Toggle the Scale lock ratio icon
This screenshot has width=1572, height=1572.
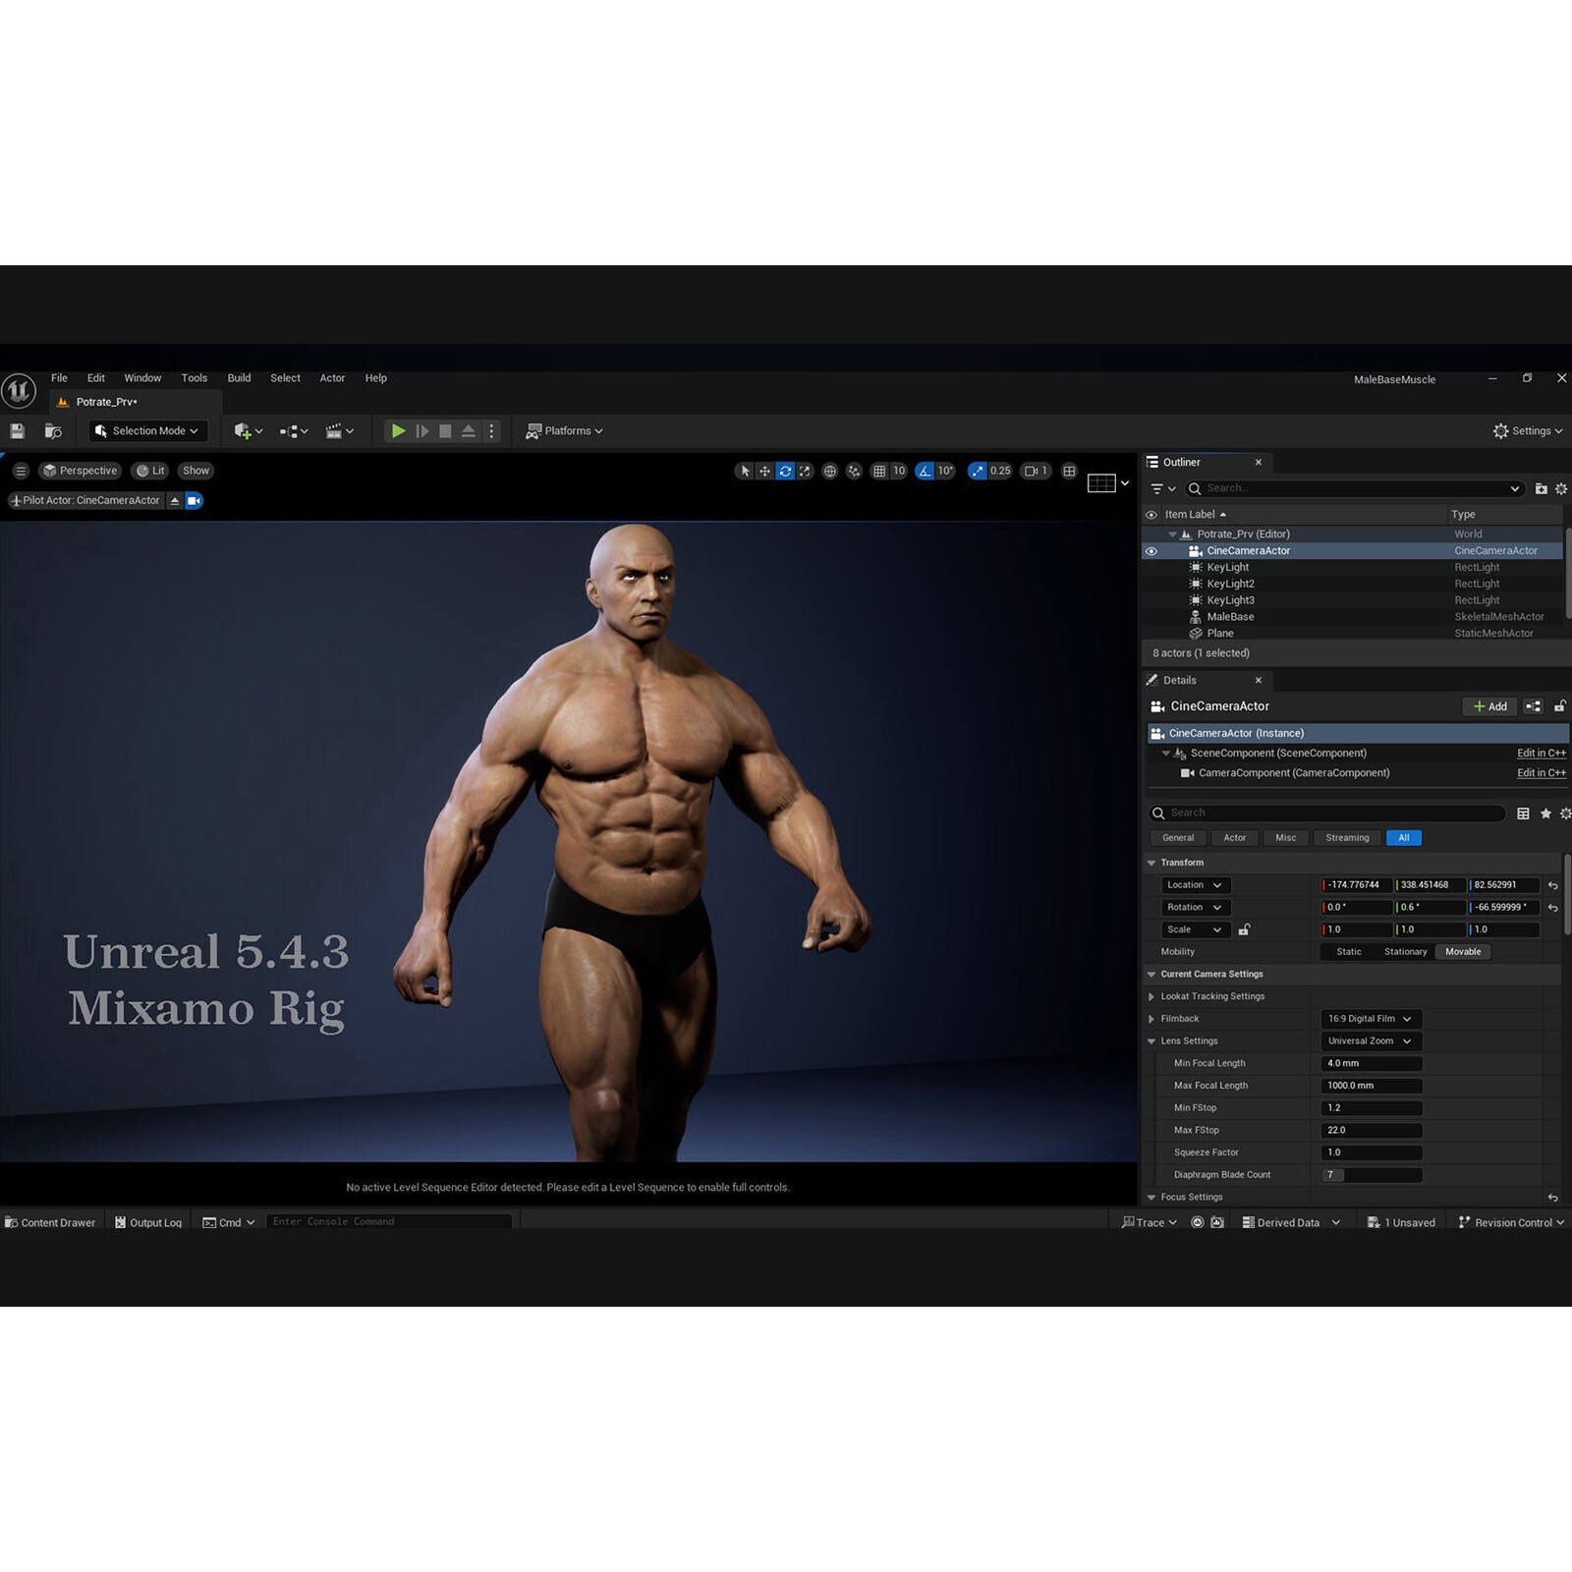tap(1244, 929)
